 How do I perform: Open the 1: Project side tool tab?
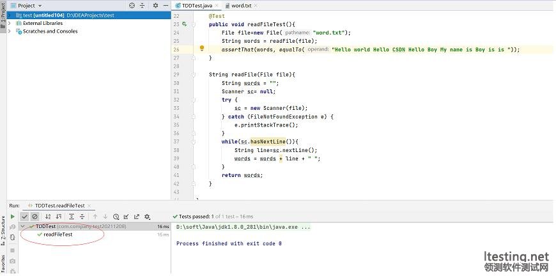point(3,17)
